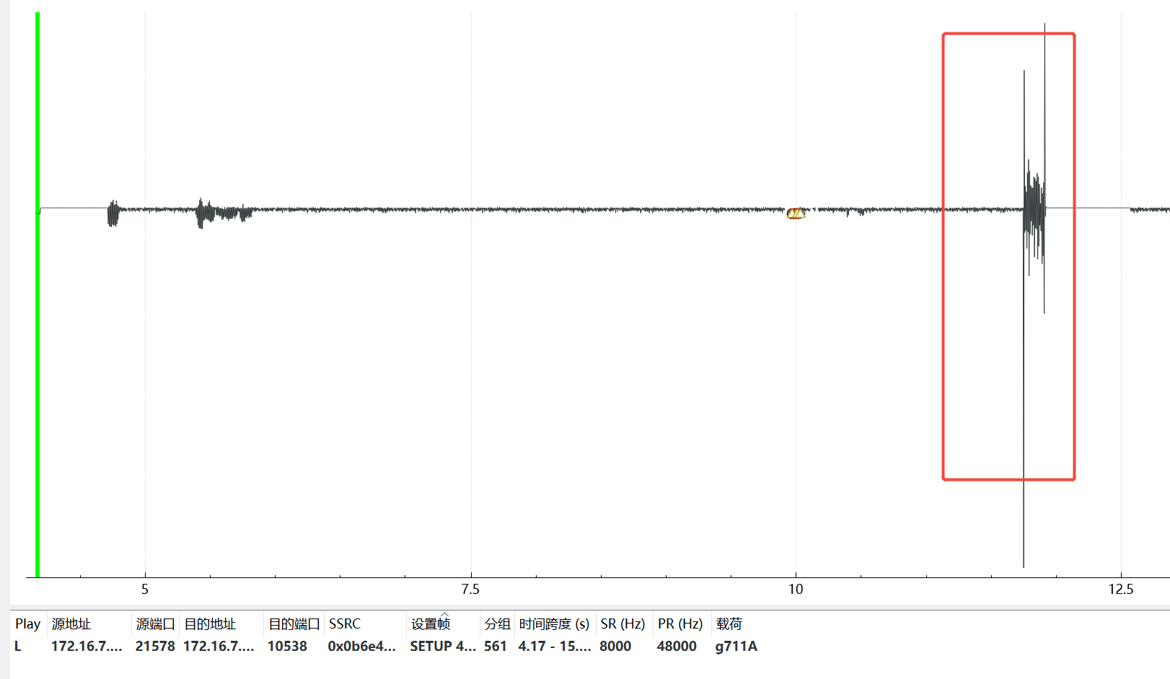Image resolution: width=1170 pixels, height=679 pixels.
Task: Click the 48000 play rate cell
Action: (x=677, y=647)
